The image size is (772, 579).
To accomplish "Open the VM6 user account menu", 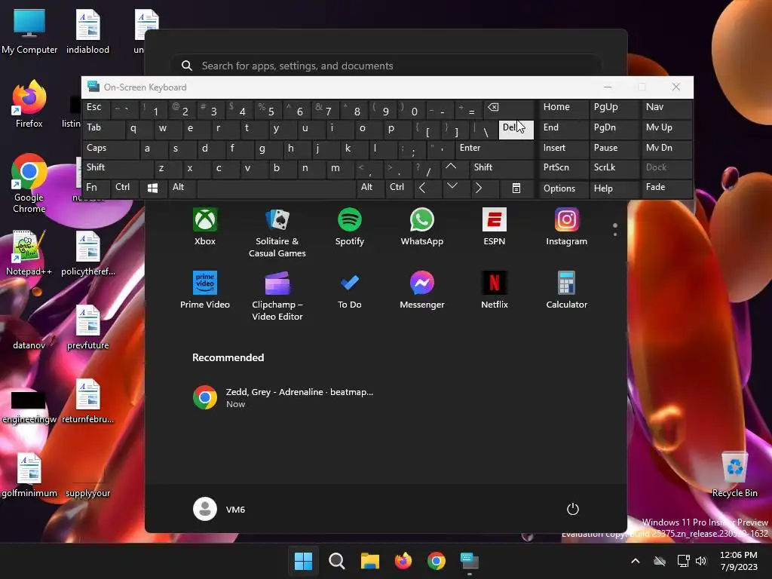I will (219, 509).
